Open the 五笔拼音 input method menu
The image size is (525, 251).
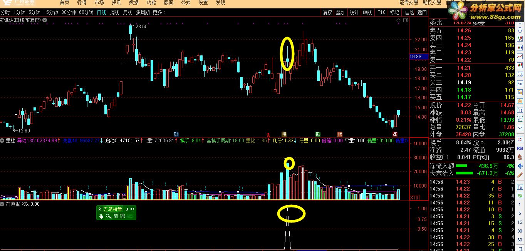tap(112, 209)
